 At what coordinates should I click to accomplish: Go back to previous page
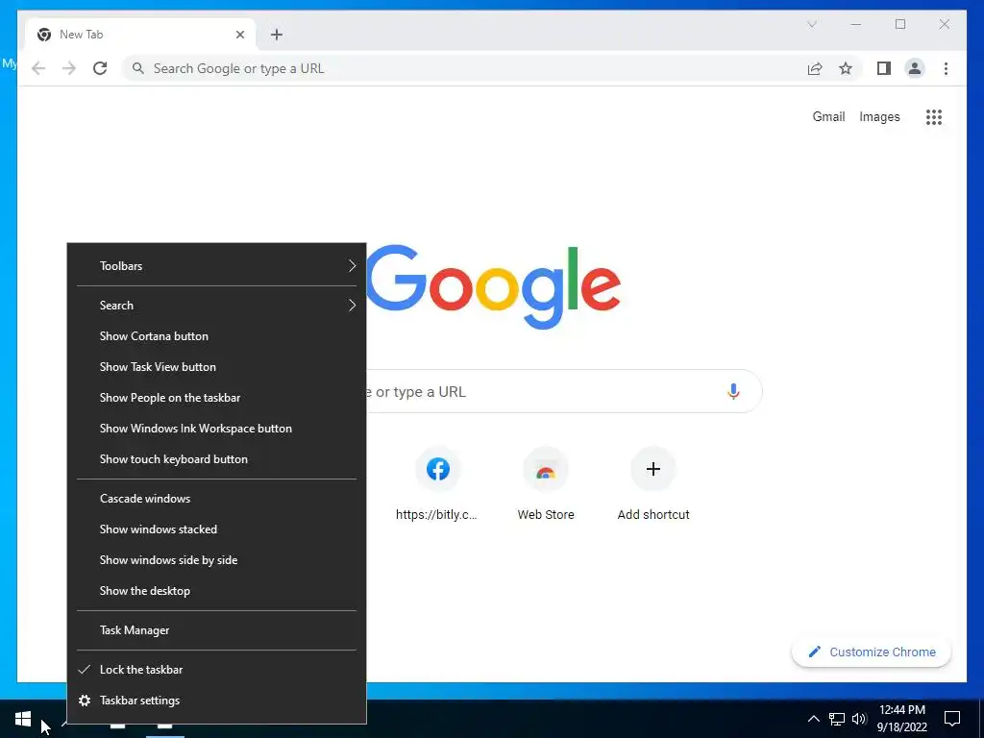tap(38, 68)
